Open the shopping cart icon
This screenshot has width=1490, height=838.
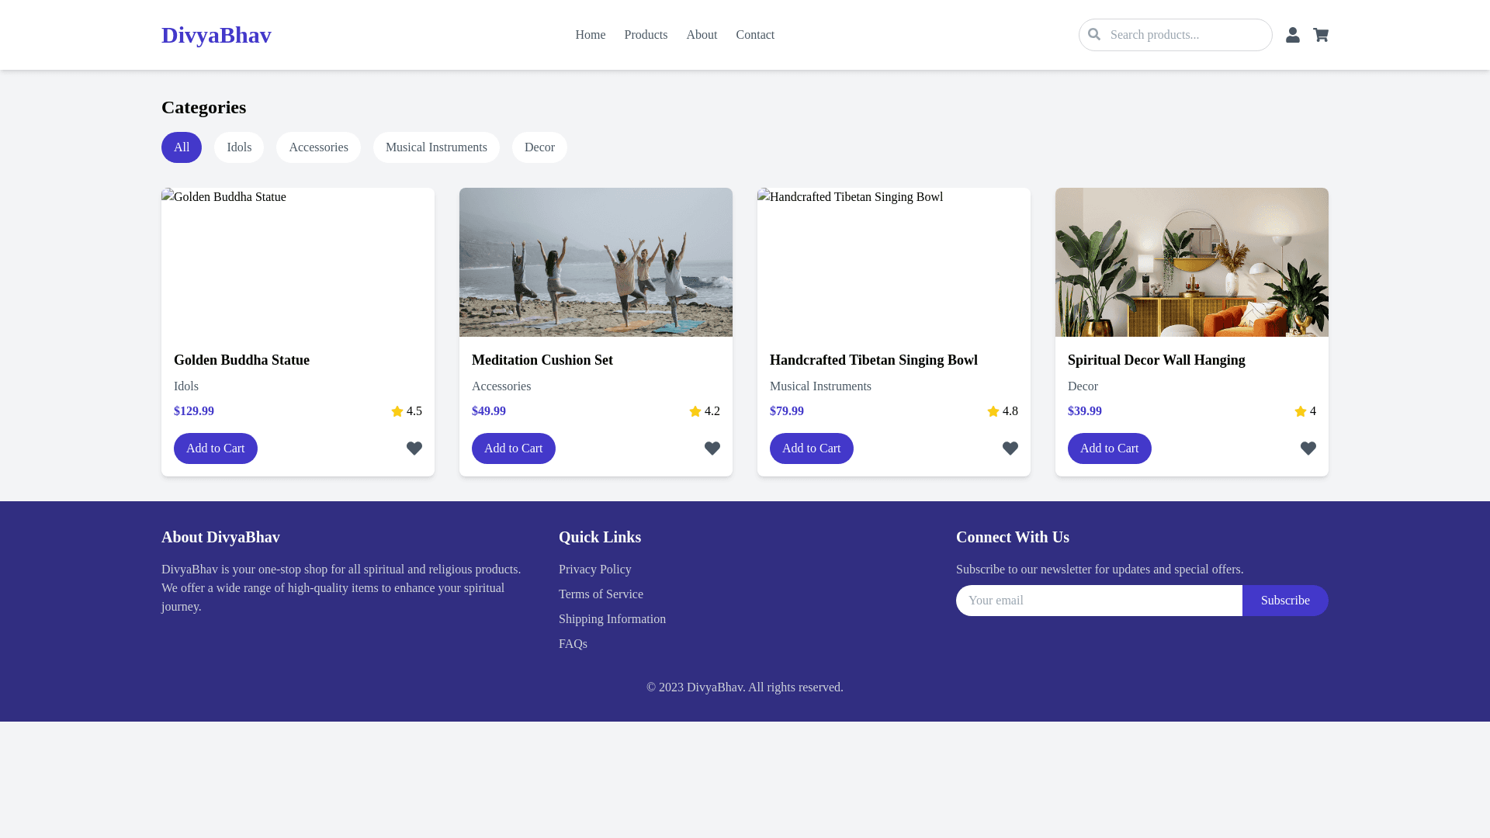pyautogui.click(x=1321, y=35)
